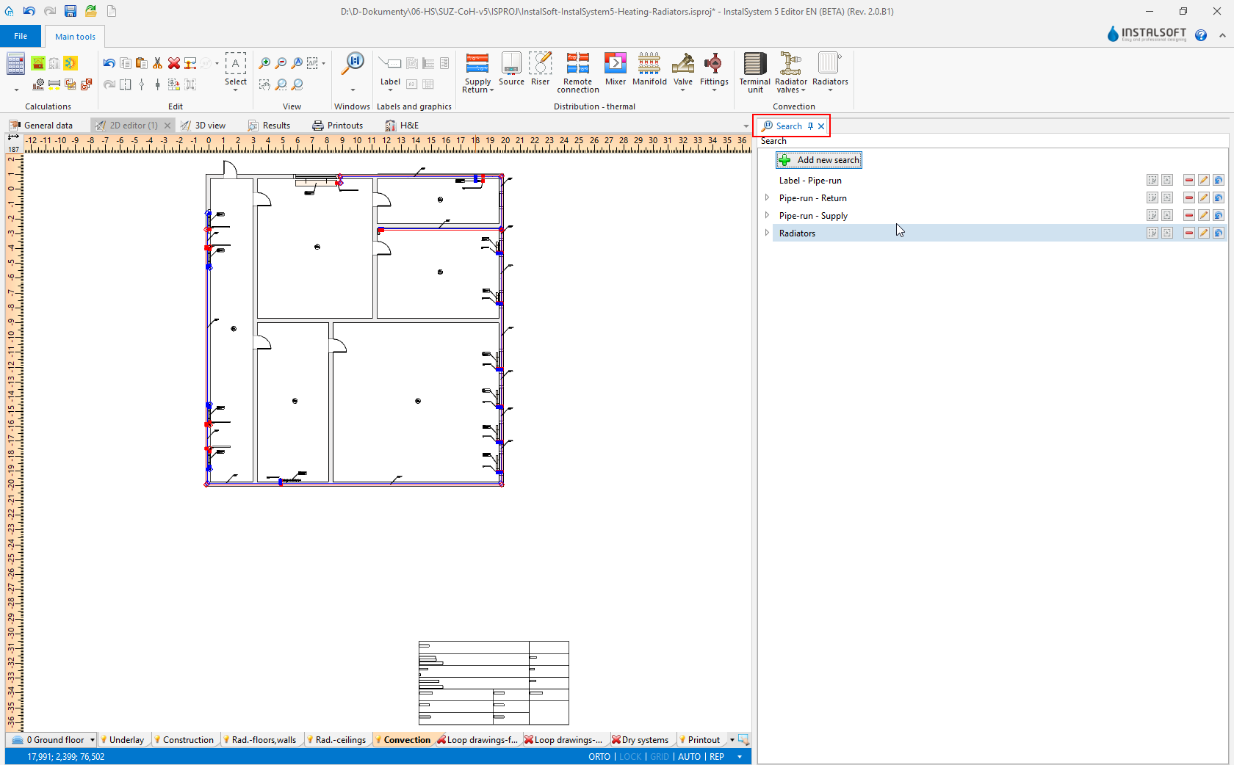The height and width of the screenshot is (765, 1234).
Task: Expand the Pipe-run - Return search item
Action: (x=767, y=197)
